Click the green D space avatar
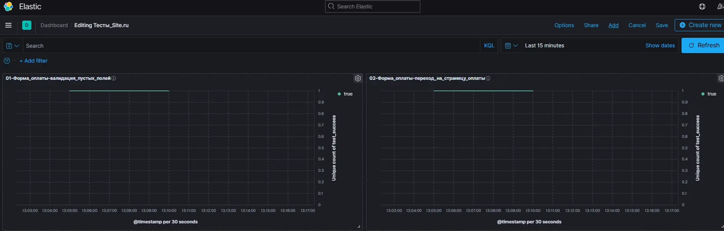 point(27,25)
